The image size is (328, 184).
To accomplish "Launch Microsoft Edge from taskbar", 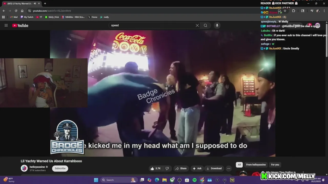I will coord(157,180).
